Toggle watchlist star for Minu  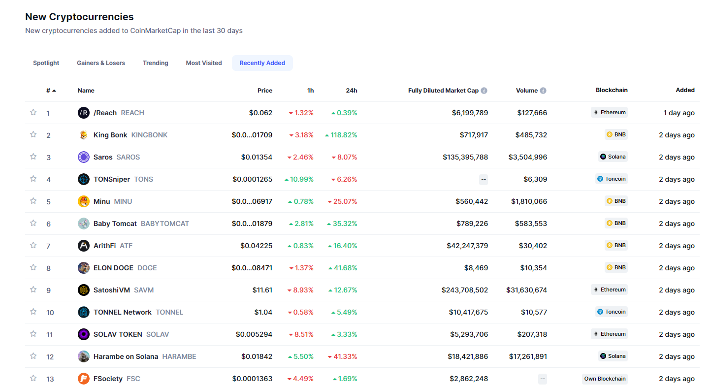(x=33, y=201)
